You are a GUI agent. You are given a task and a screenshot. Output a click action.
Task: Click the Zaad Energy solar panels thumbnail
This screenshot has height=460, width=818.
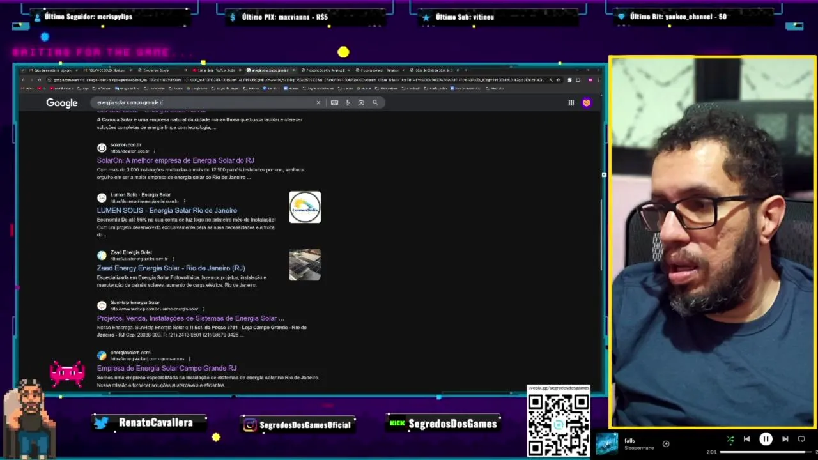pos(305,264)
